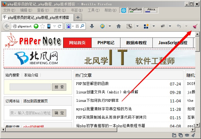Go to 网站首页 nav tab

(x=77, y=43)
